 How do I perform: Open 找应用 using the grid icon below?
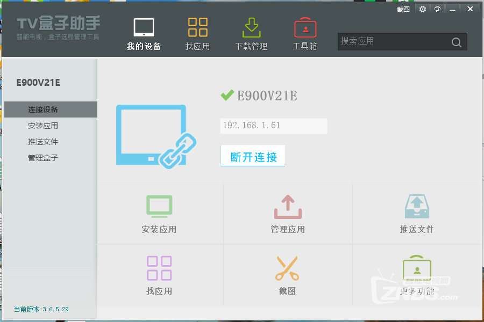click(x=159, y=268)
